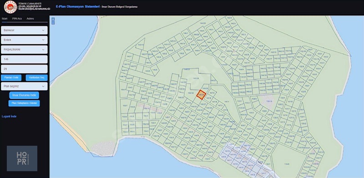Select large parcel 134/8 on the map
The width and height of the screenshot is (364, 178).
[287, 164]
